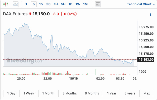Image resolution: width=157 pixels, height=100 pixels.
Task: Open the Technical Chart link
Action: click(141, 4)
